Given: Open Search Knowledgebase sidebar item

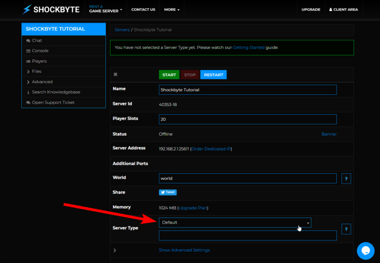Looking at the screenshot, I should tap(64, 92).
